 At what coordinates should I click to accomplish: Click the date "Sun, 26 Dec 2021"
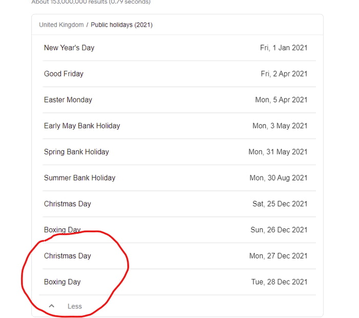click(279, 230)
